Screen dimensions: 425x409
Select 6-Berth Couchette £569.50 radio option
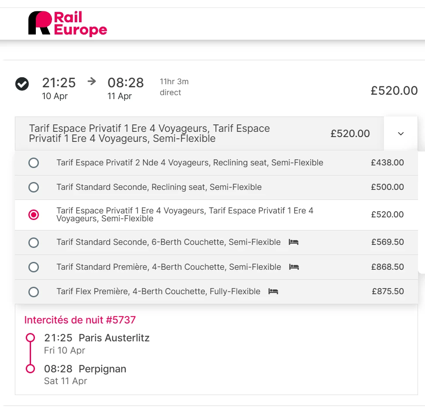click(x=34, y=242)
